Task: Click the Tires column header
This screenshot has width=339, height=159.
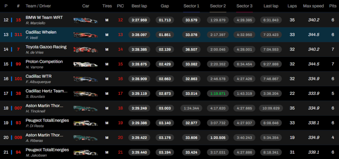Action: [x=107, y=6]
